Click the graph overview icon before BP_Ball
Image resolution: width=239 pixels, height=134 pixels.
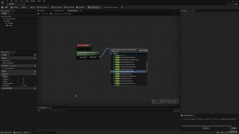tap(51, 14)
